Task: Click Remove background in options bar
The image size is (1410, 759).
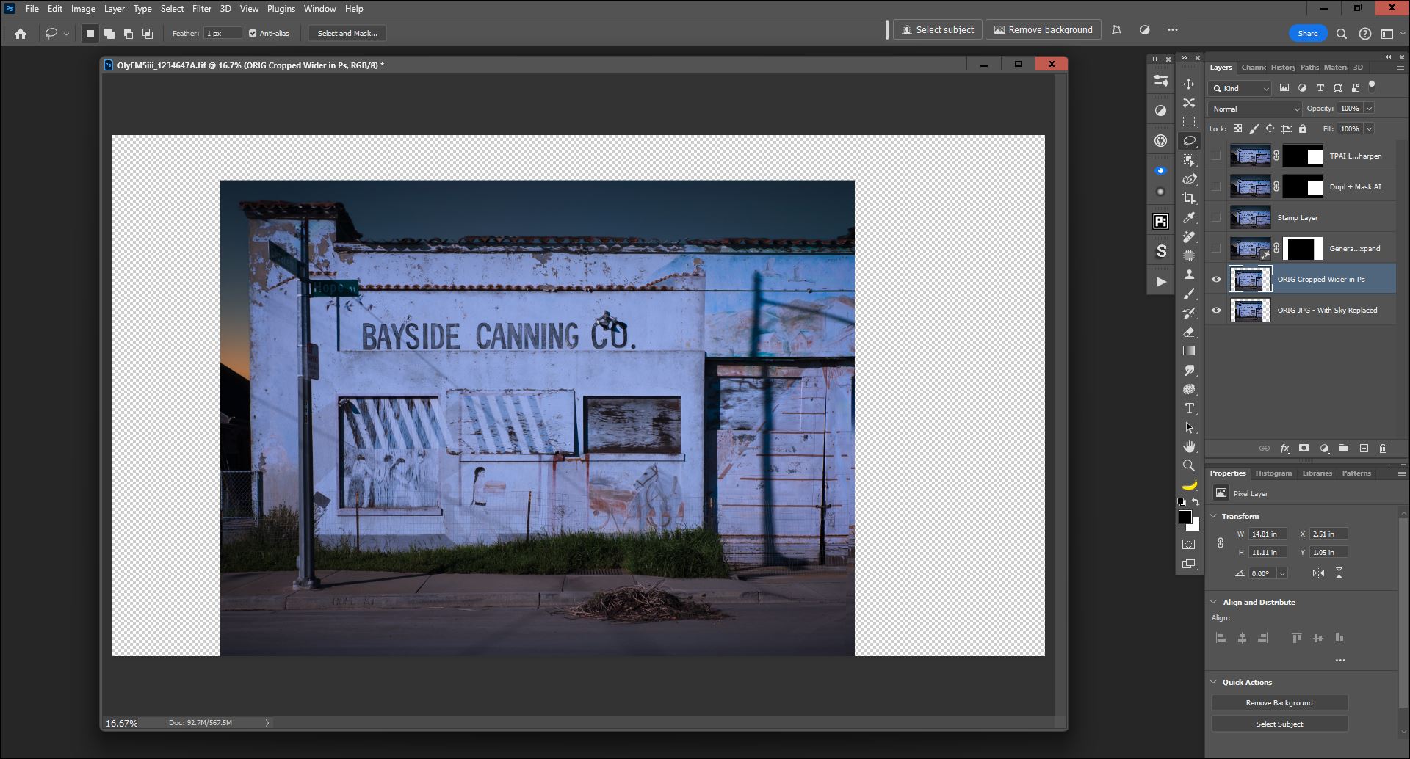Action: point(1043,30)
